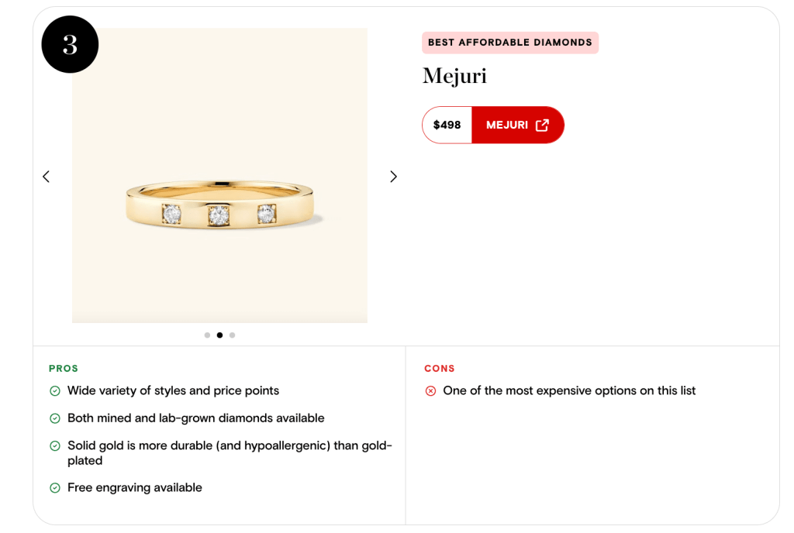Click the check icon beside "Solid gold is more durable"
The height and width of the screenshot is (533, 794).
55,446
